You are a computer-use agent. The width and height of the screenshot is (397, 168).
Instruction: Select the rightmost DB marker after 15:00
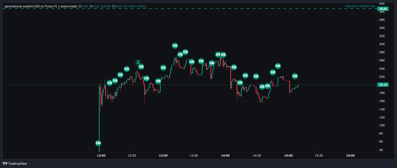(295, 76)
